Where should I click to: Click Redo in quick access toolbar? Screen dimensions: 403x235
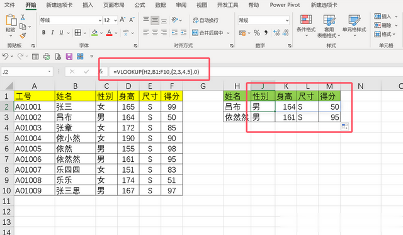tap(20, 56)
